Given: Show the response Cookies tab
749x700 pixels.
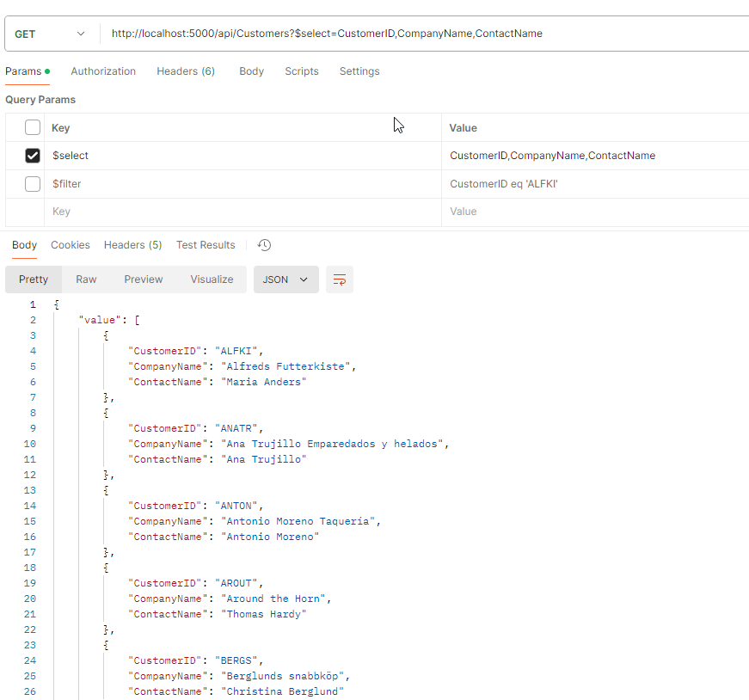Looking at the screenshot, I should point(71,245).
